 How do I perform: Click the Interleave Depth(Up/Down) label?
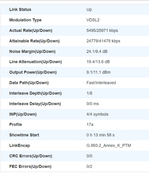tap(35, 93)
